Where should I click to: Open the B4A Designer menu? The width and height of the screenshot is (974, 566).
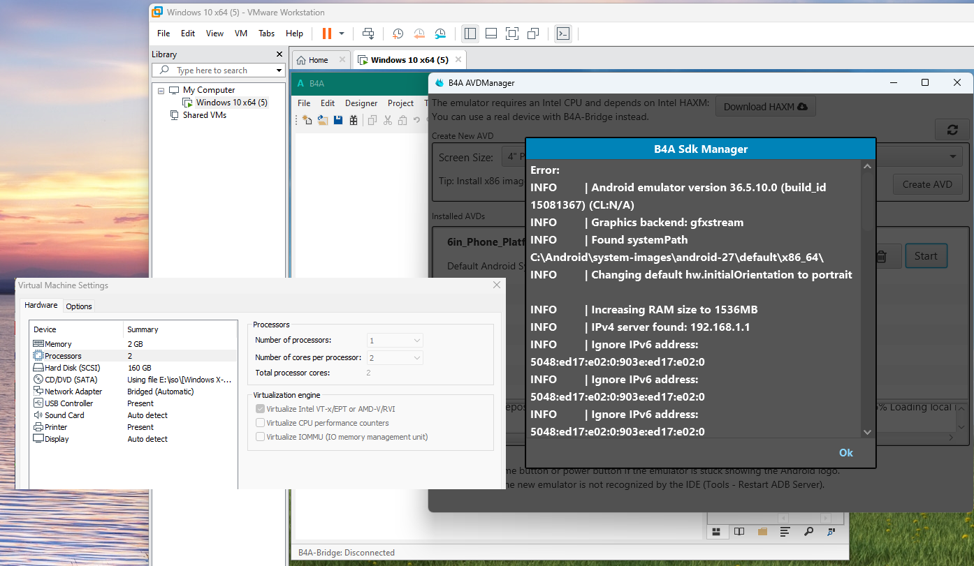pos(361,103)
